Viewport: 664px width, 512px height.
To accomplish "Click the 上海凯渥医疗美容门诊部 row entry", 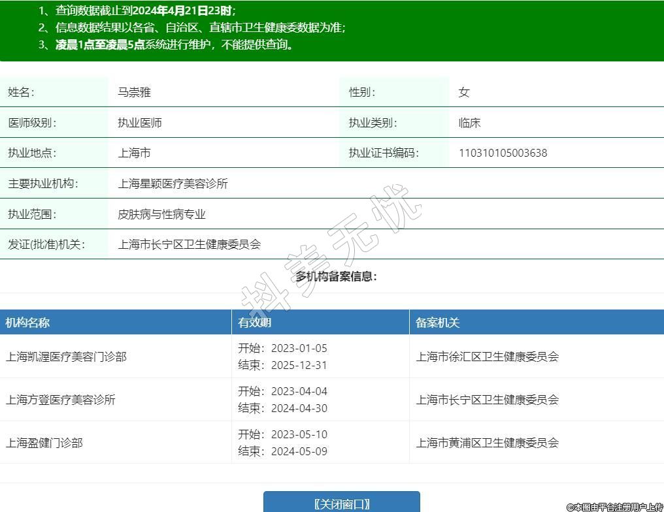I will pyautogui.click(x=66, y=357).
